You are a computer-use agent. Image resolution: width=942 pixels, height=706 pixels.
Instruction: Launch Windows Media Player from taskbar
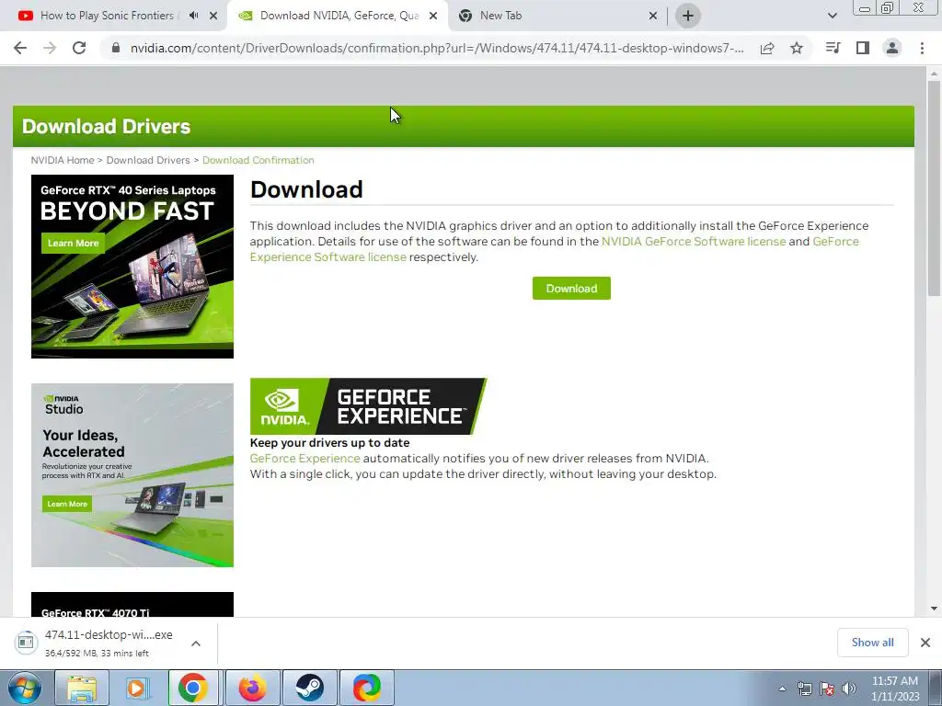click(136, 688)
